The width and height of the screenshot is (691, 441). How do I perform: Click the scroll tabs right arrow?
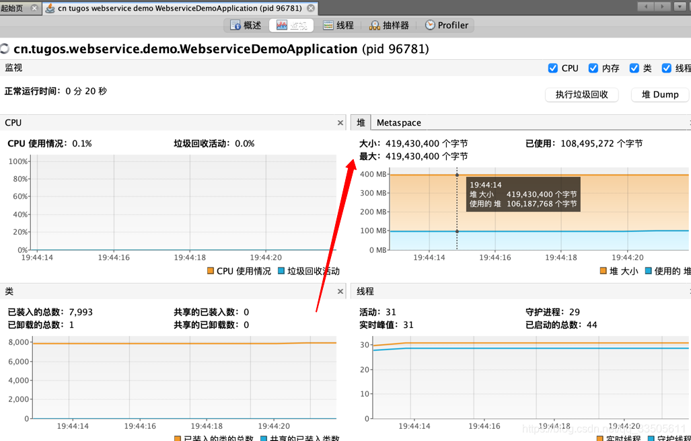point(662,6)
